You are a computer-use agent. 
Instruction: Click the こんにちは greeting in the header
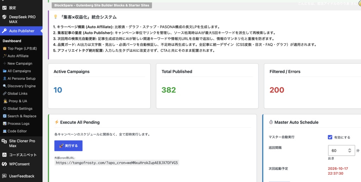(x=327, y=4)
